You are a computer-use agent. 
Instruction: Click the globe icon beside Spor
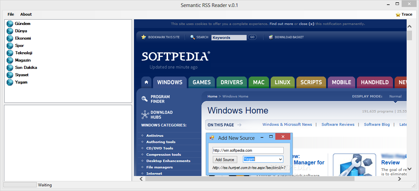[x=10, y=46]
